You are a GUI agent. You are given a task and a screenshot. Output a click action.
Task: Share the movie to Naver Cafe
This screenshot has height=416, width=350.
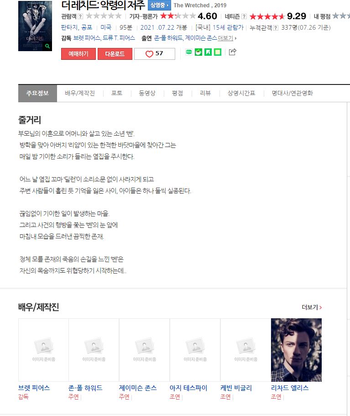pos(199,52)
